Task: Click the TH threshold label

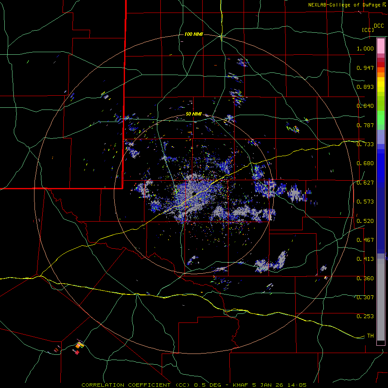Action: pyautogui.click(x=370, y=336)
